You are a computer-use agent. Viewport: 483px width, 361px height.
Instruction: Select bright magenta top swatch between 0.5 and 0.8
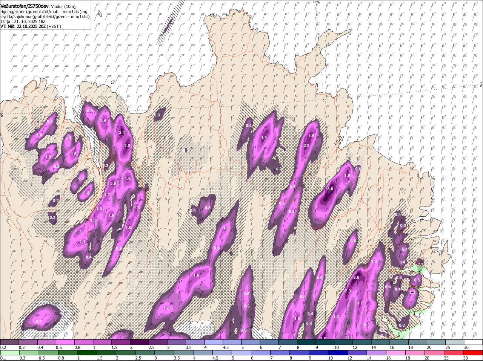pyautogui.click(x=65, y=342)
